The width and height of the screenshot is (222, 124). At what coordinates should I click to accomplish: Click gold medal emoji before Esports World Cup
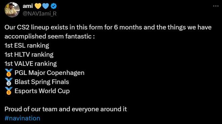[9, 91]
